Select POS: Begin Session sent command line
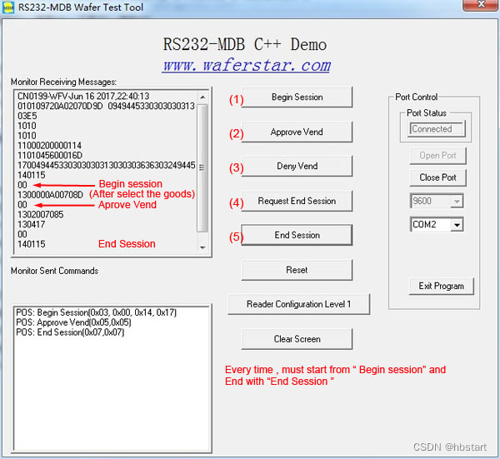 point(97,312)
